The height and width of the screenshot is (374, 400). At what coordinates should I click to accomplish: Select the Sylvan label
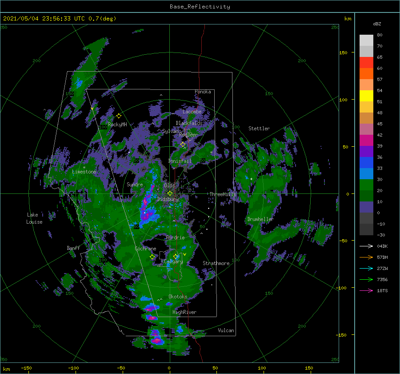[170, 131]
